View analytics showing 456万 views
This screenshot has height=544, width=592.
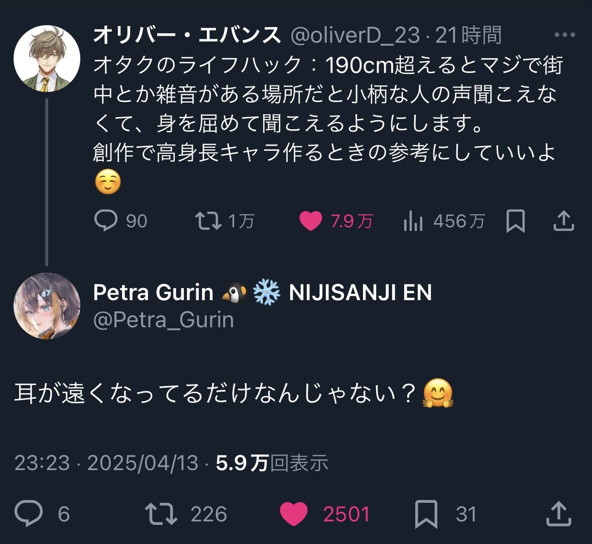pyautogui.click(x=413, y=221)
